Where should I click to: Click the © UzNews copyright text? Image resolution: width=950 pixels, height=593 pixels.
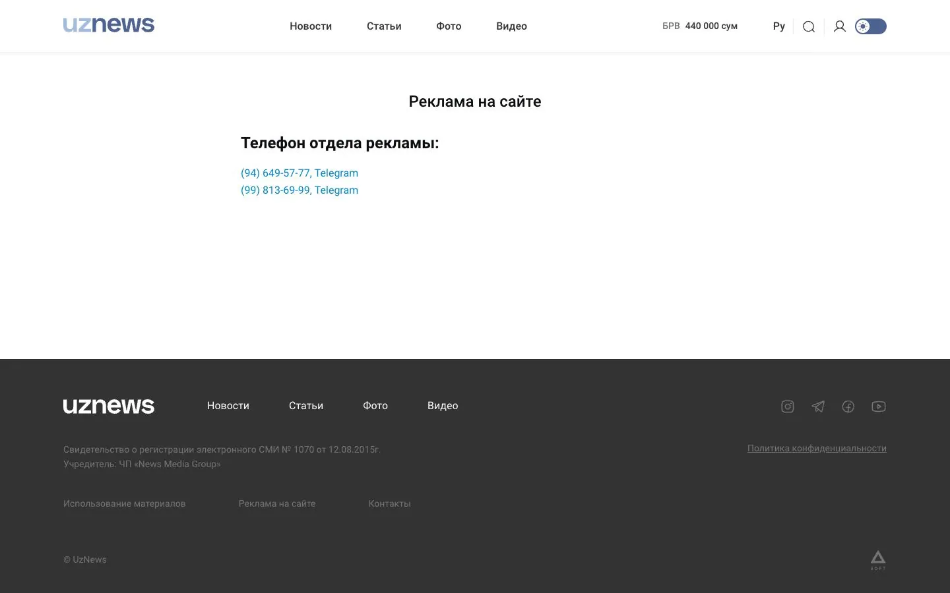pyautogui.click(x=85, y=559)
